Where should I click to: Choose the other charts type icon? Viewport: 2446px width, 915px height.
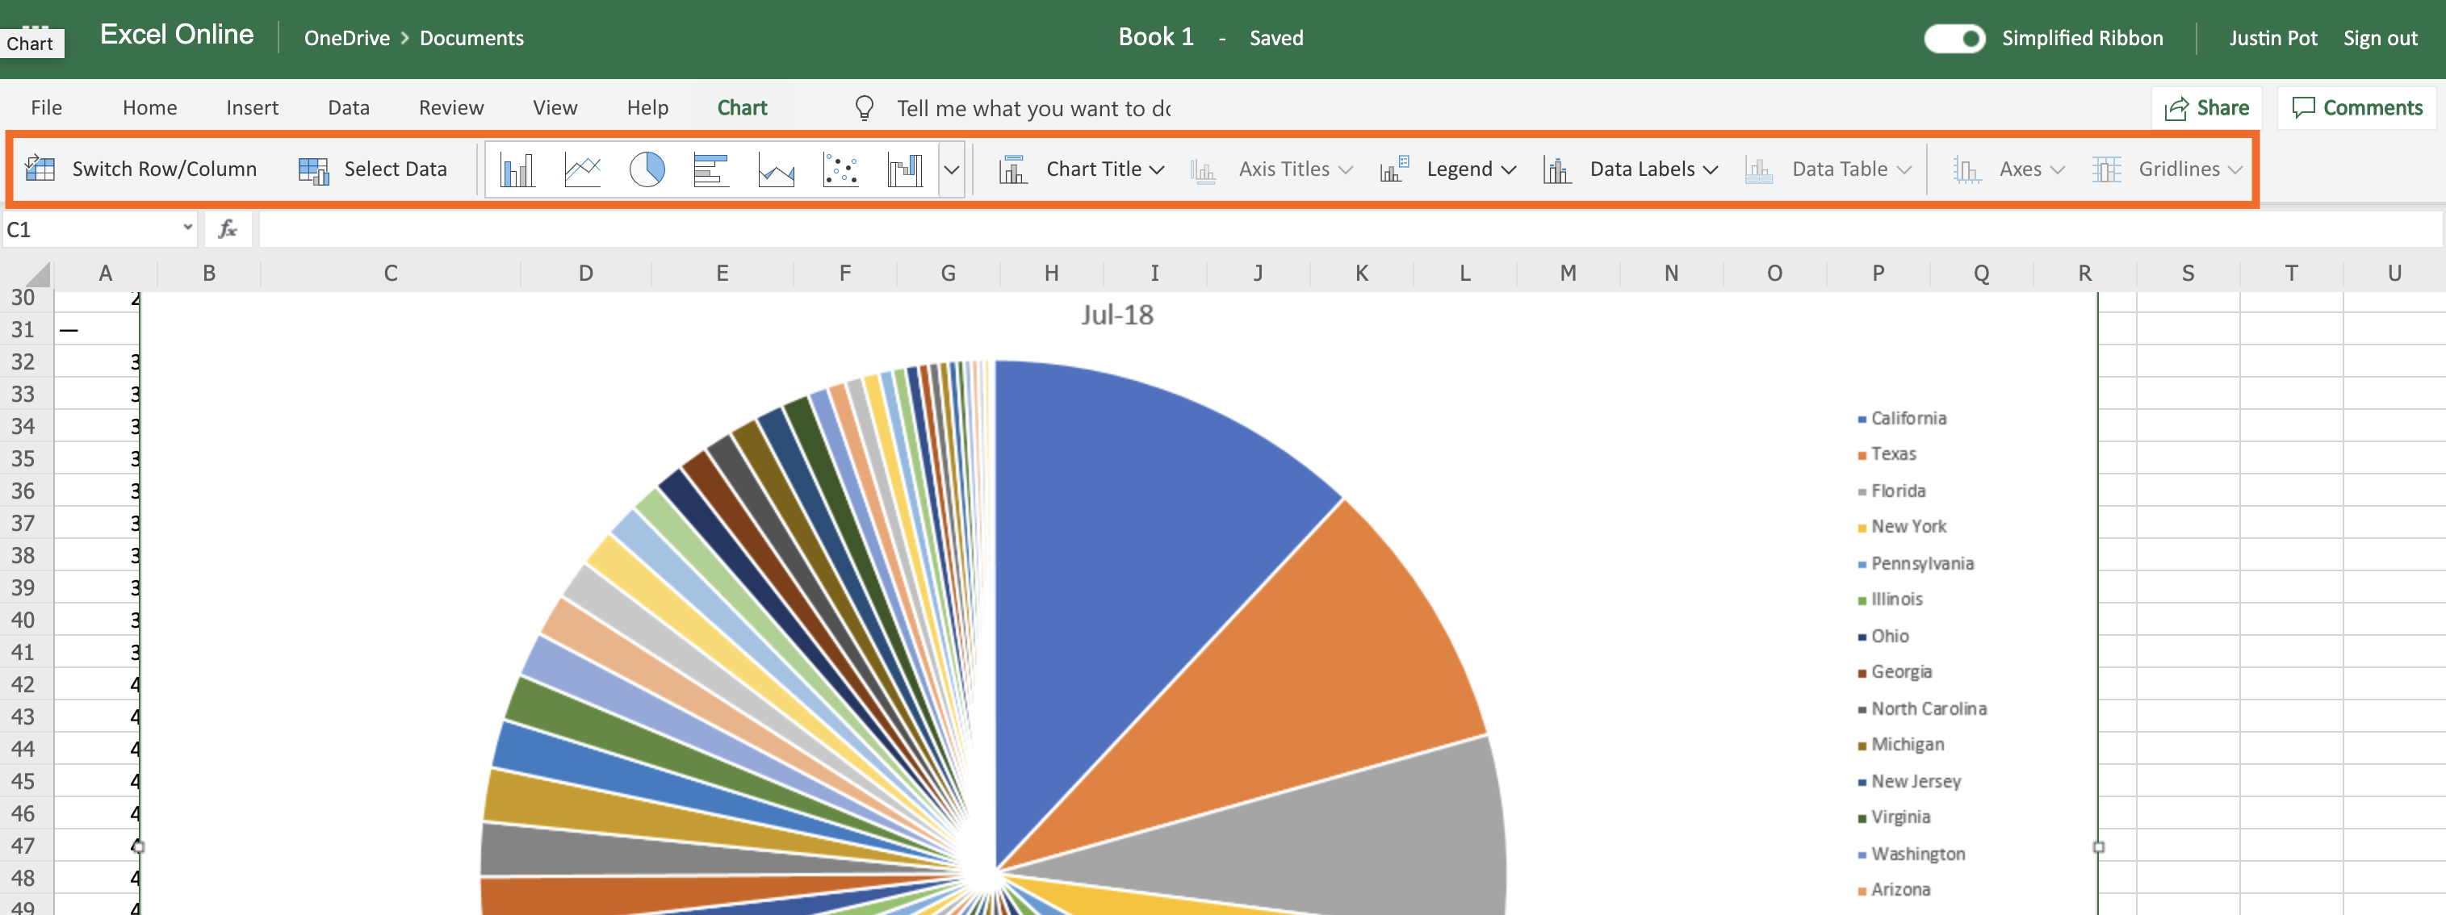[905, 170]
